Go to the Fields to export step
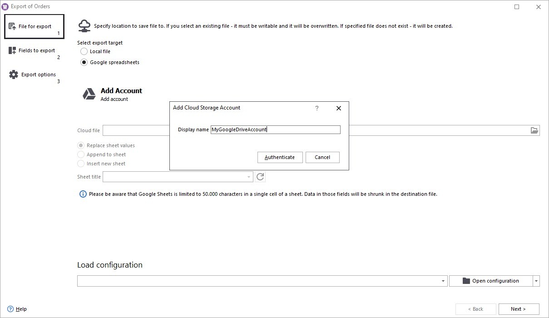The width and height of the screenshot is (549, 318). click(x=36, y=50)
